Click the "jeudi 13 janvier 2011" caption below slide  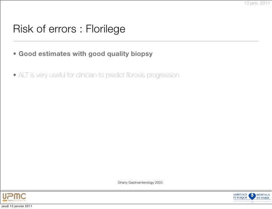(x=17, y=206)
